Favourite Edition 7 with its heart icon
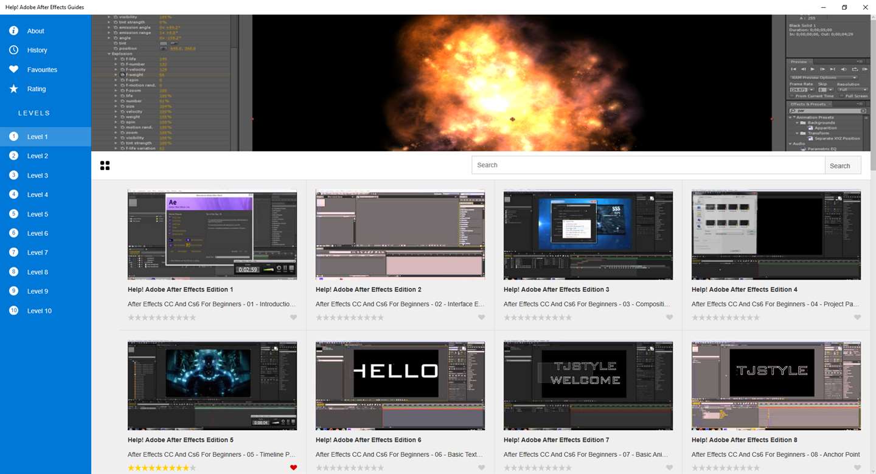876x474 pixels. click(670, 468)
